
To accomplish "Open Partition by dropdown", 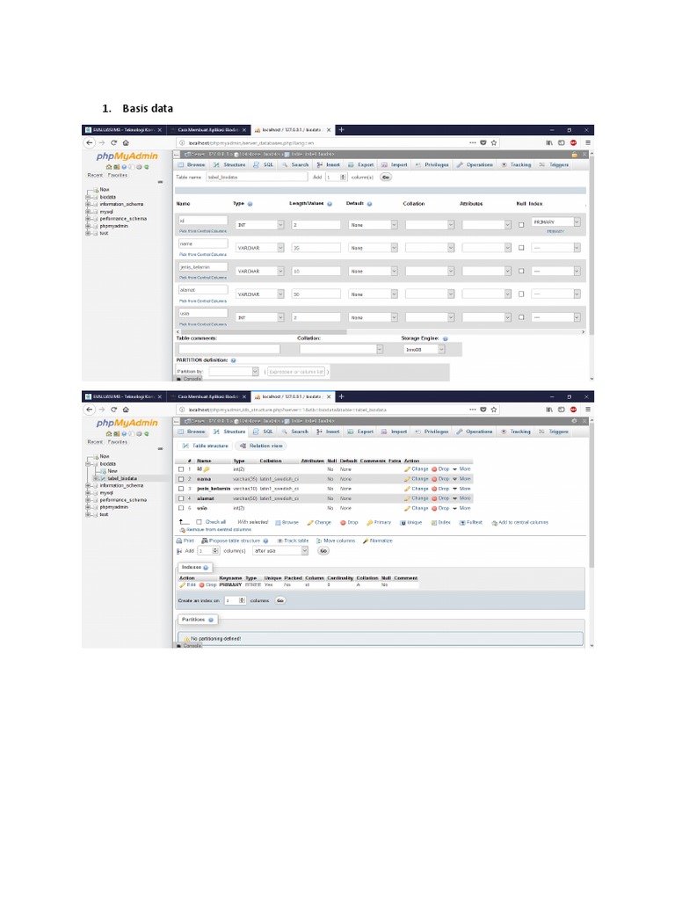I will tap(234, 372).
